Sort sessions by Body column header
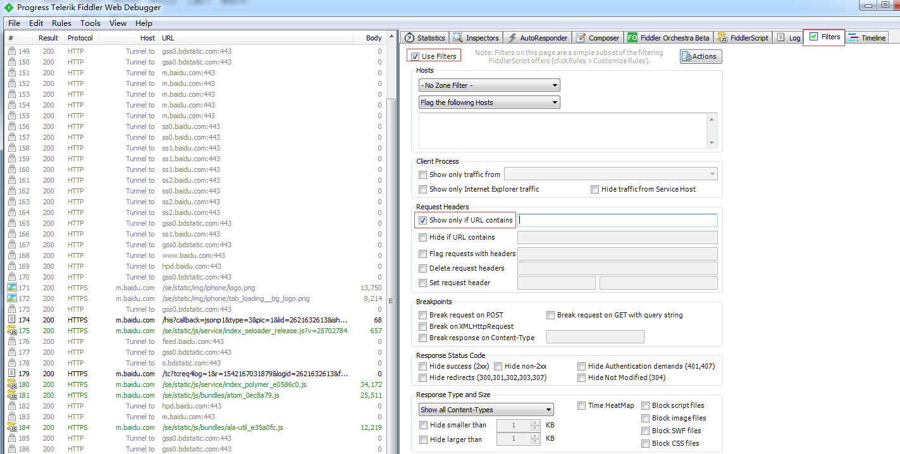The width and height of the screenshot is (900, 454). (x=369, y=38)
